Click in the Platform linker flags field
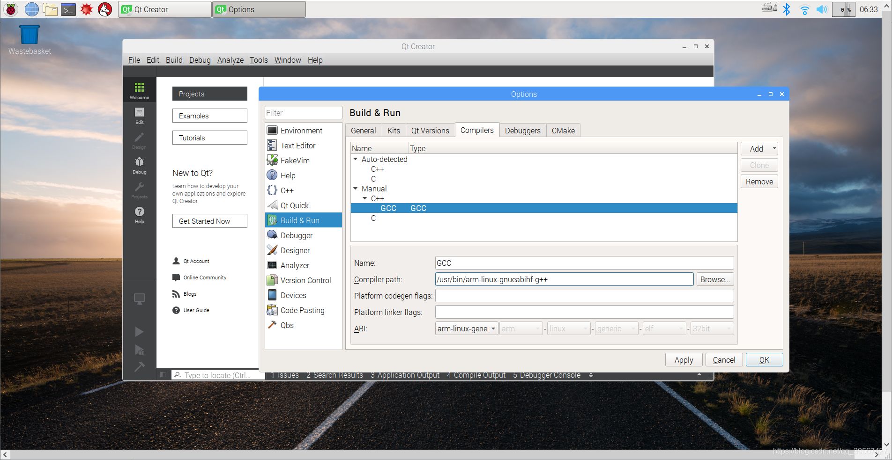The height and width of the screenshot is (460, 892). pos(584,312)
